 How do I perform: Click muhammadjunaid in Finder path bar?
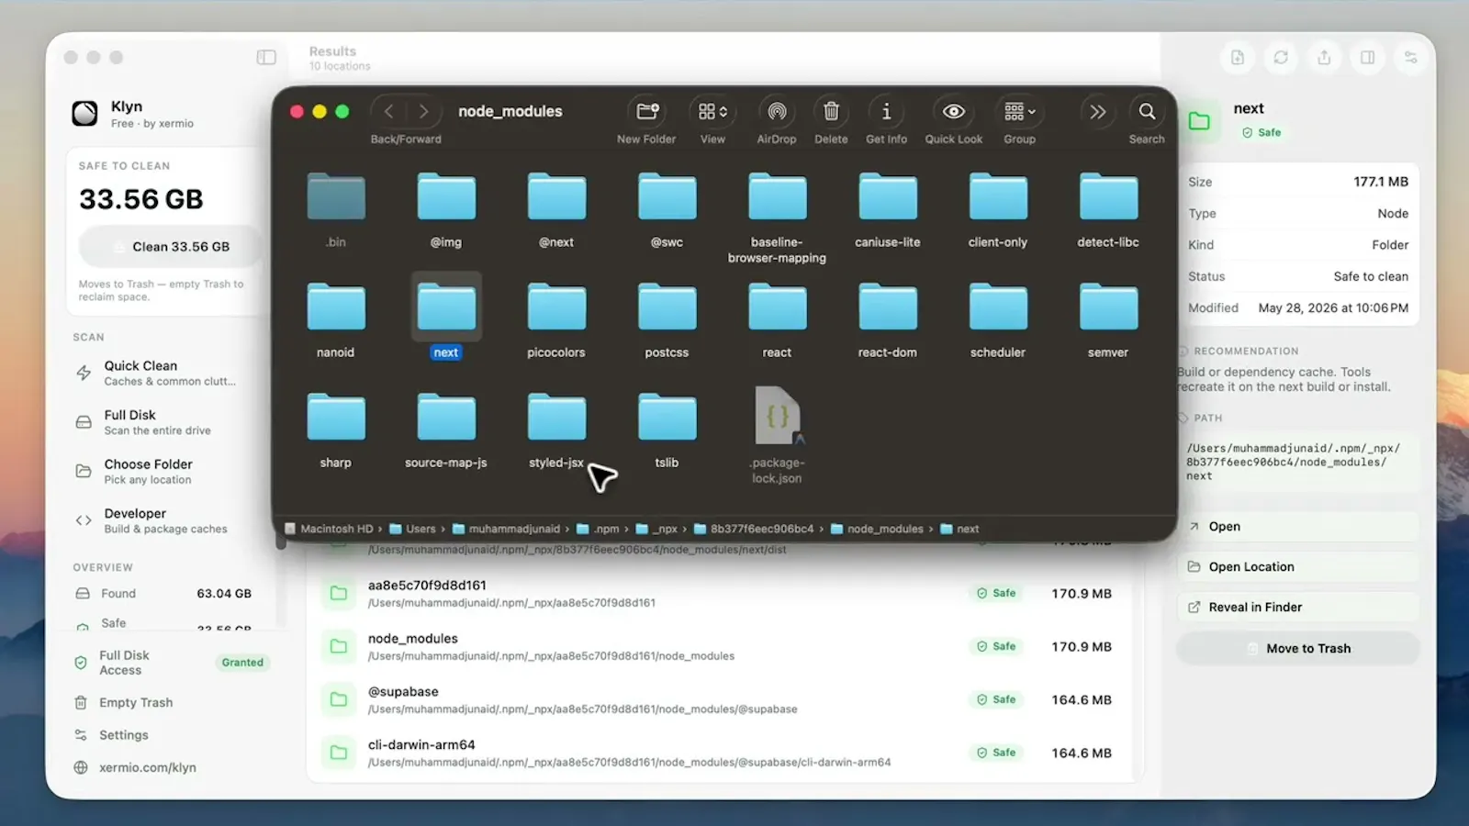pos(506,529)
